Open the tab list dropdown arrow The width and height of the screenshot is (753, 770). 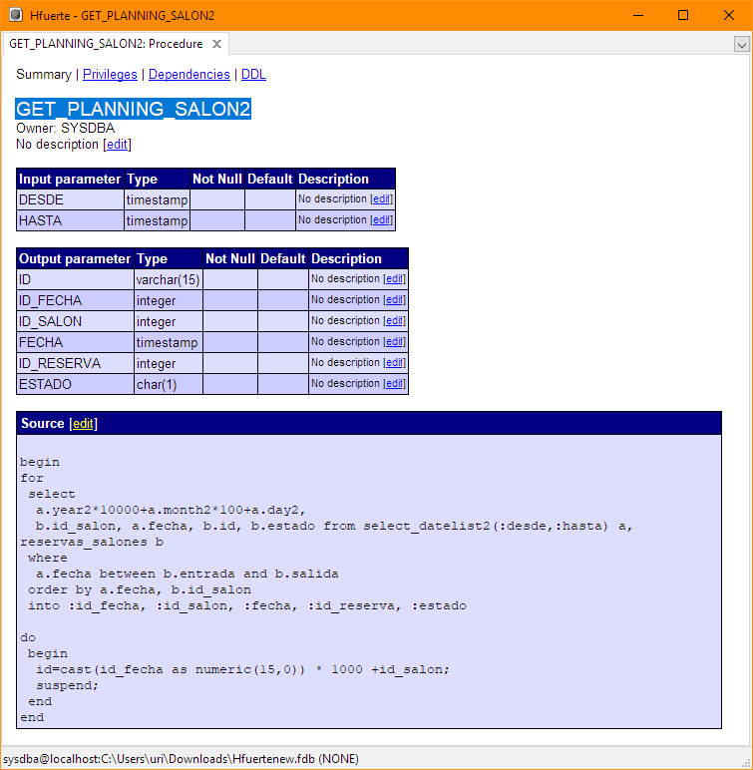point(742,45)
